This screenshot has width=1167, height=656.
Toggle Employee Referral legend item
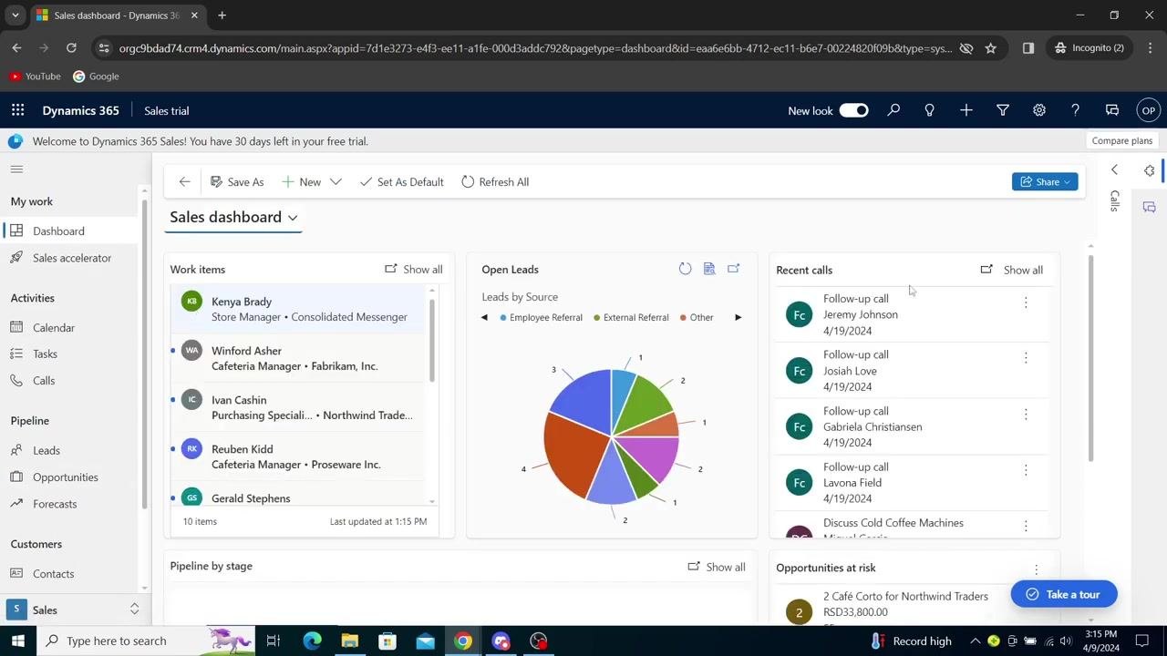pyautogui.click(x=541, y=317)
